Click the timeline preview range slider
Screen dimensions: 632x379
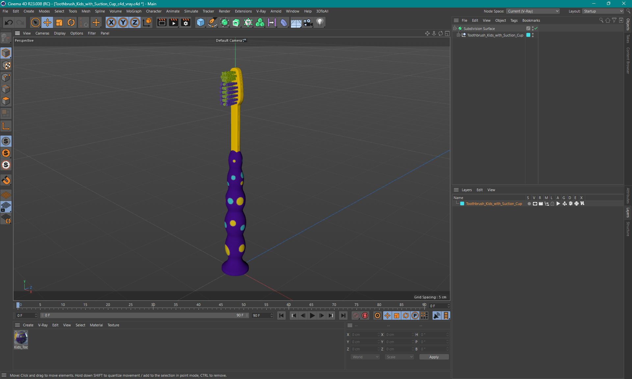pyautogui.click(x=145, y=315)
